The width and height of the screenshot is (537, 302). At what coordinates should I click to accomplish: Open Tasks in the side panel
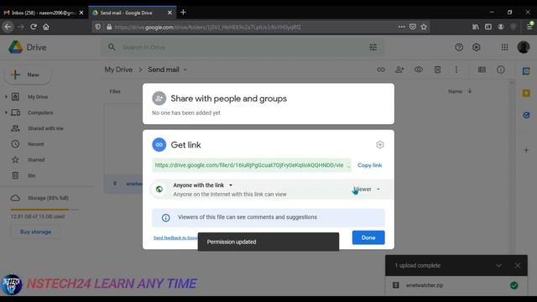(x=526, y=115)
